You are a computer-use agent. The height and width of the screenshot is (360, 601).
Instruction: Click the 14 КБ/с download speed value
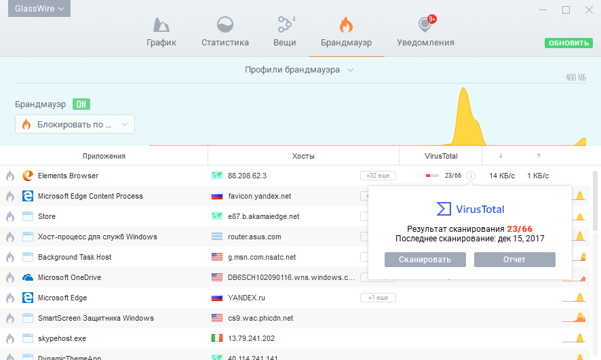click(x=502, y=176)
